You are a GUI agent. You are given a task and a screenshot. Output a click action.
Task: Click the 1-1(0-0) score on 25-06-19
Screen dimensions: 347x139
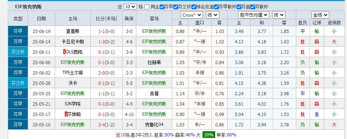(106, 32)
